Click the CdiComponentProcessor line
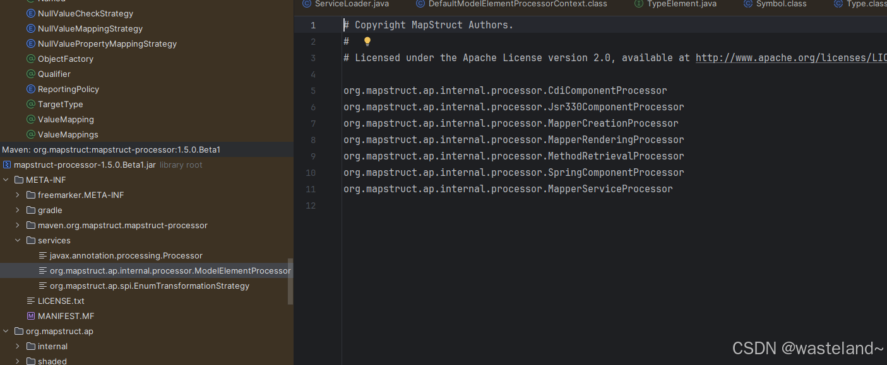The width and height of the screenshot is (887, 365). [x=505, y=91]
